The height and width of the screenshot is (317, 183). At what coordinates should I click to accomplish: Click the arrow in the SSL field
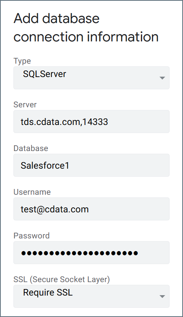click(162, 297)
